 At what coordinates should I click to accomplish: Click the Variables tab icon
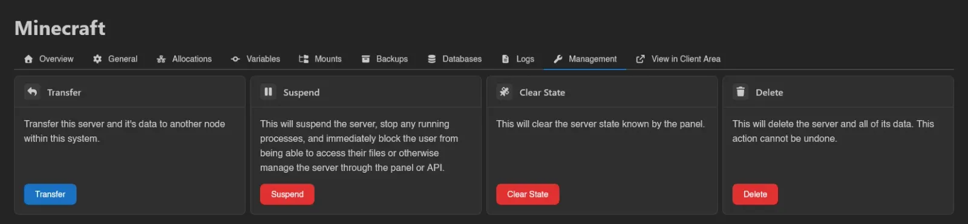pos(235,59)
